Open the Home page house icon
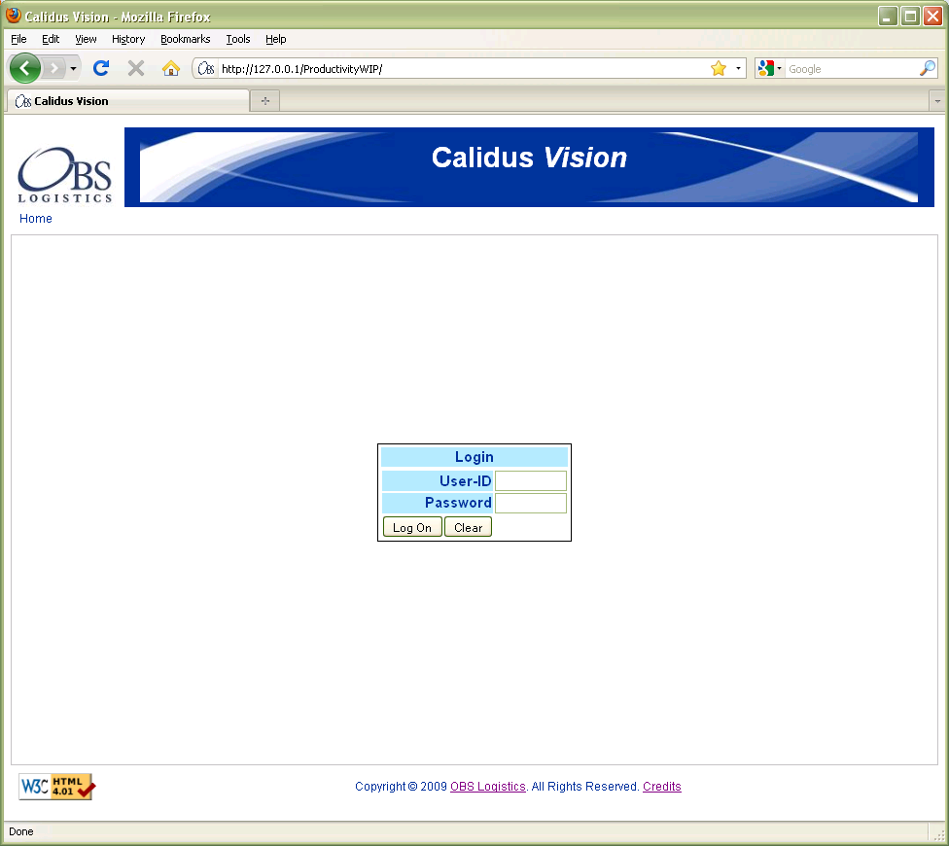 pos(171,68)
